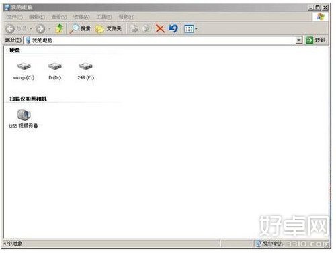Open the 编辑(E) menu
The width and height of the screenshot is (336, 253).
point(37,17)
